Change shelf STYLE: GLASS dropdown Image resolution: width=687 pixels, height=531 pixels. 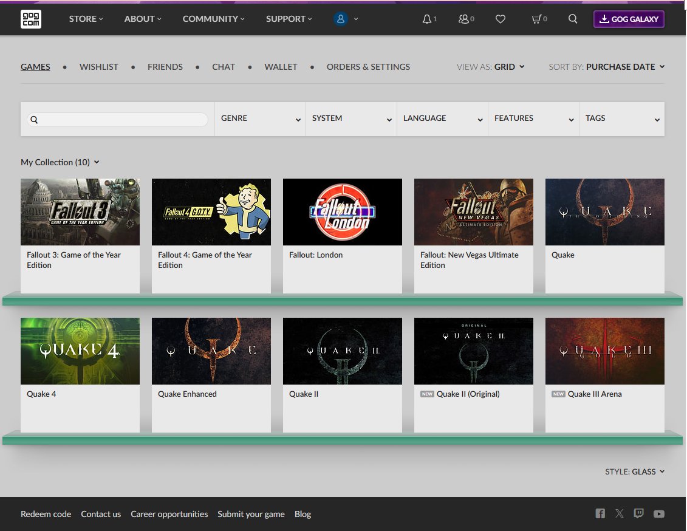coord(635,471)
